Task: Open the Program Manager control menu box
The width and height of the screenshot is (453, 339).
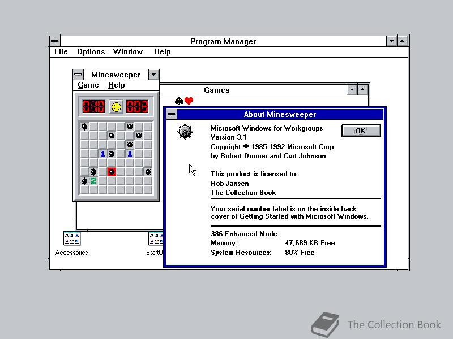Action: [55, 41]
